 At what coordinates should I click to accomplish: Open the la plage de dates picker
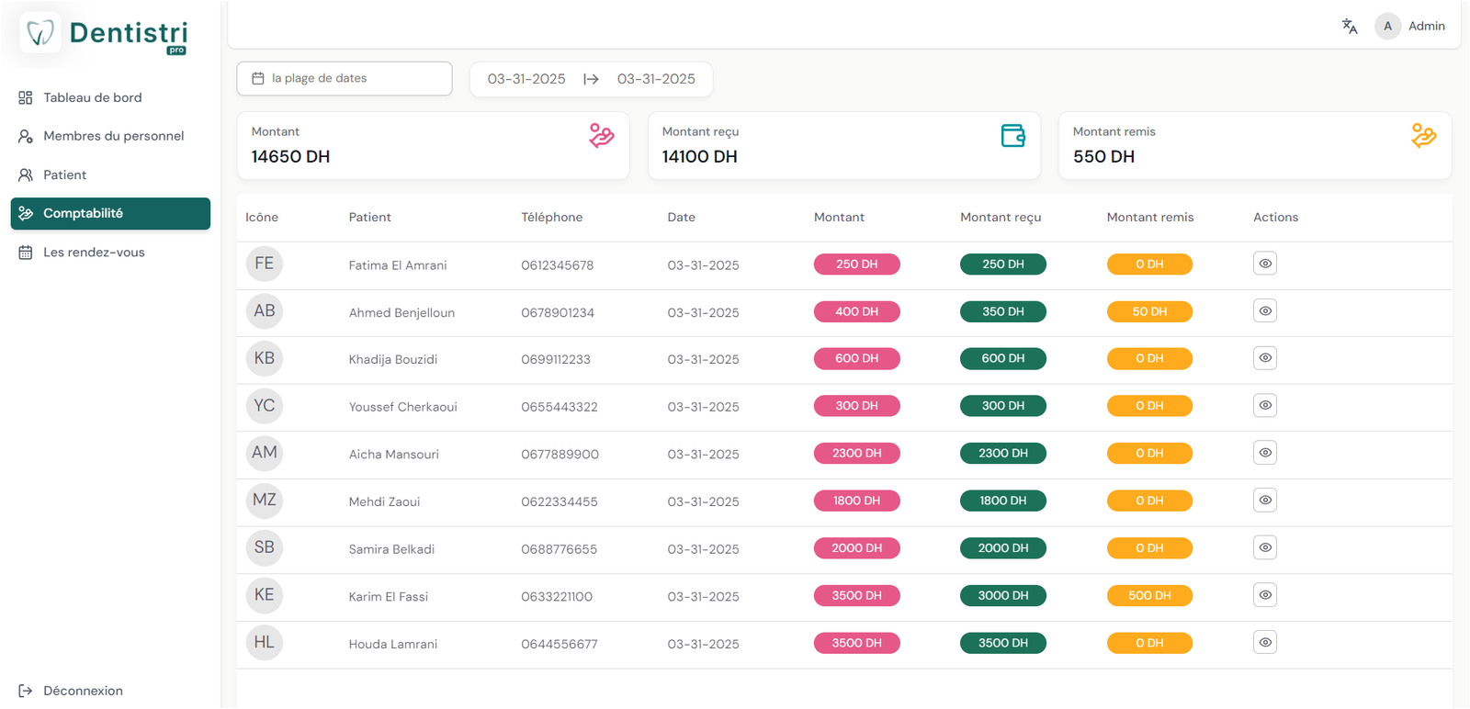(x=345, y=79)
